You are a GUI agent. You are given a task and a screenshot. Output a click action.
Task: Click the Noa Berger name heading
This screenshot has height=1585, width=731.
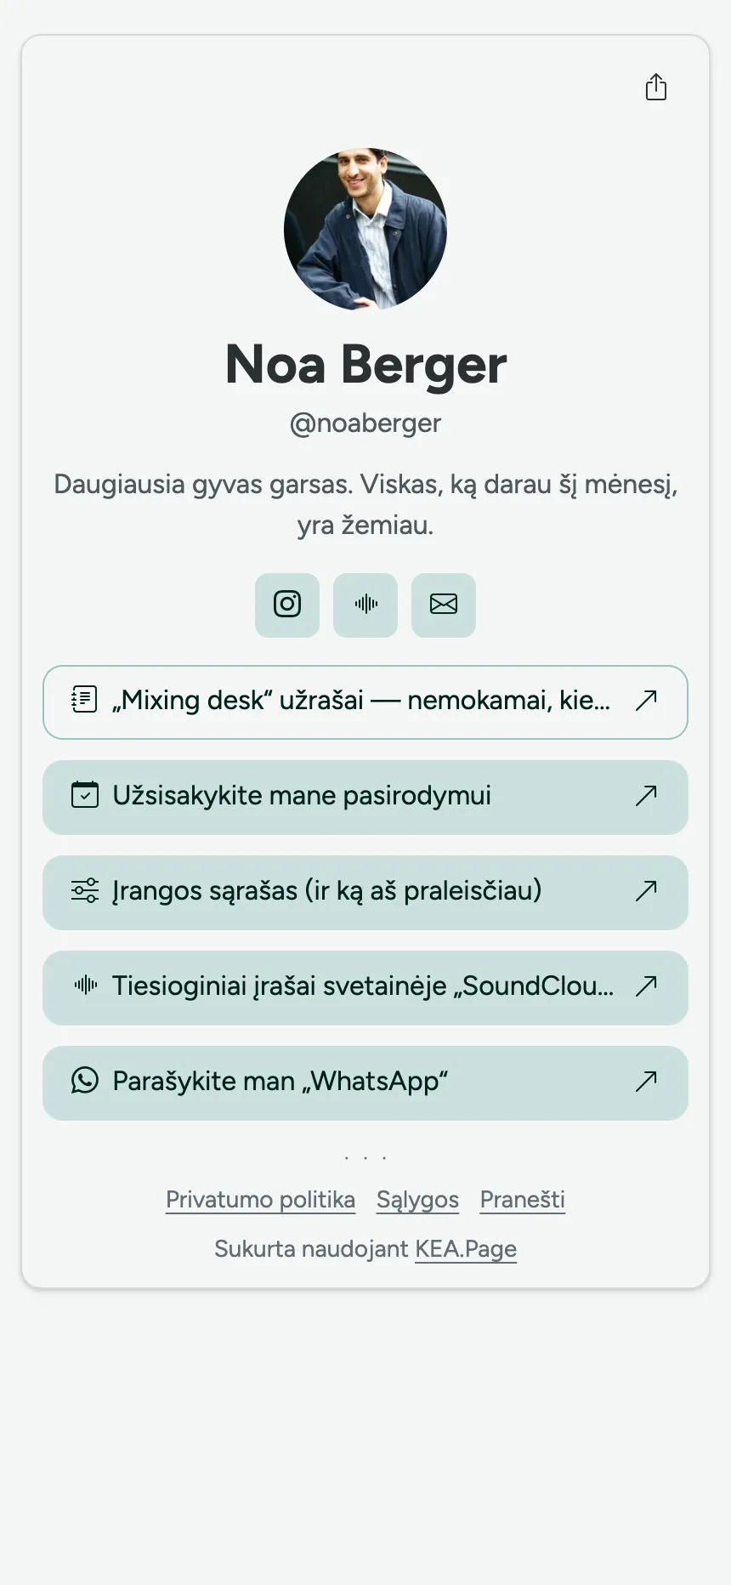click(x=365, y=365)
